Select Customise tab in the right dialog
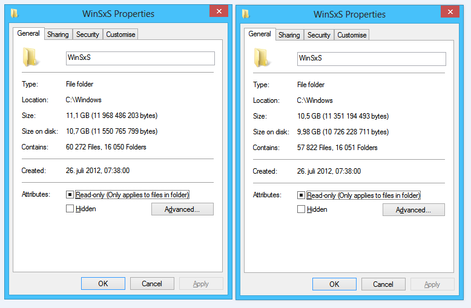This screenshot has width=471, height=308. pyautogui.click(x=352, y=35)
